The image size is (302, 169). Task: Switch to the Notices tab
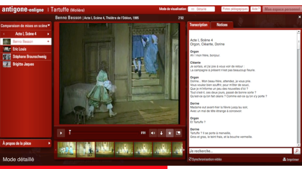(x=222, y=25)
